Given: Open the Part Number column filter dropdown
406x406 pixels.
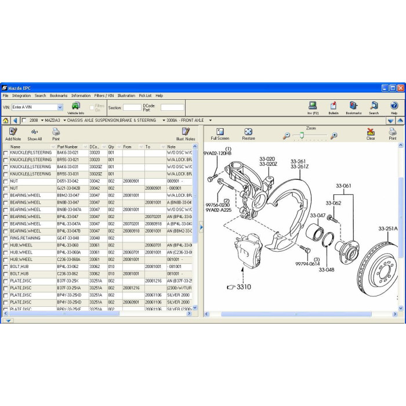Looking at the screenshot, I should [x=85, y=147].
